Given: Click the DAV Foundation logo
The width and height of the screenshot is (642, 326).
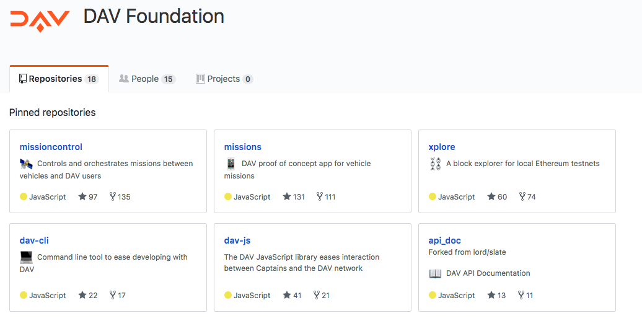Looking at the screenshot, I should (x=40, y=19).
